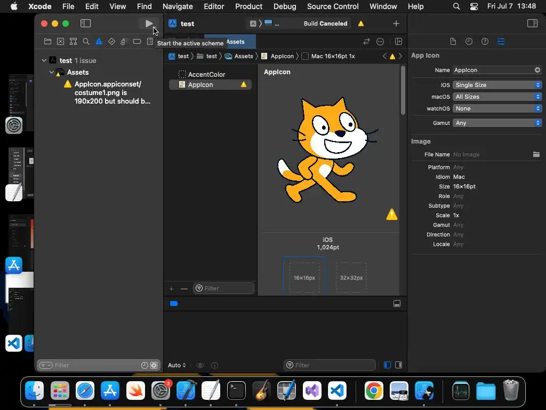Open Google Chrome from the Dock
546x410 pixels.
[374, 390]
